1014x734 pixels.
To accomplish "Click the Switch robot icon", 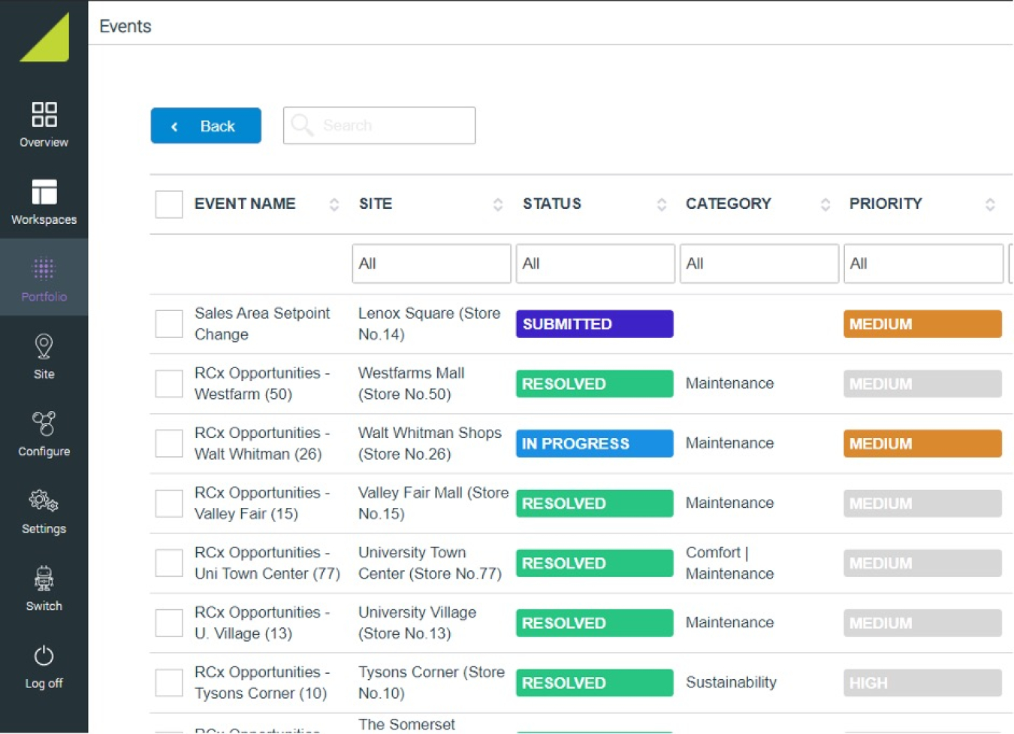I will point(44,578).
